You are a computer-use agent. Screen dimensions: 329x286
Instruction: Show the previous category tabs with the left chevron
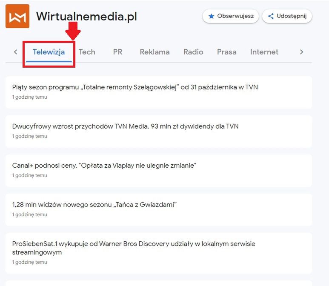(x=15, y=52)
